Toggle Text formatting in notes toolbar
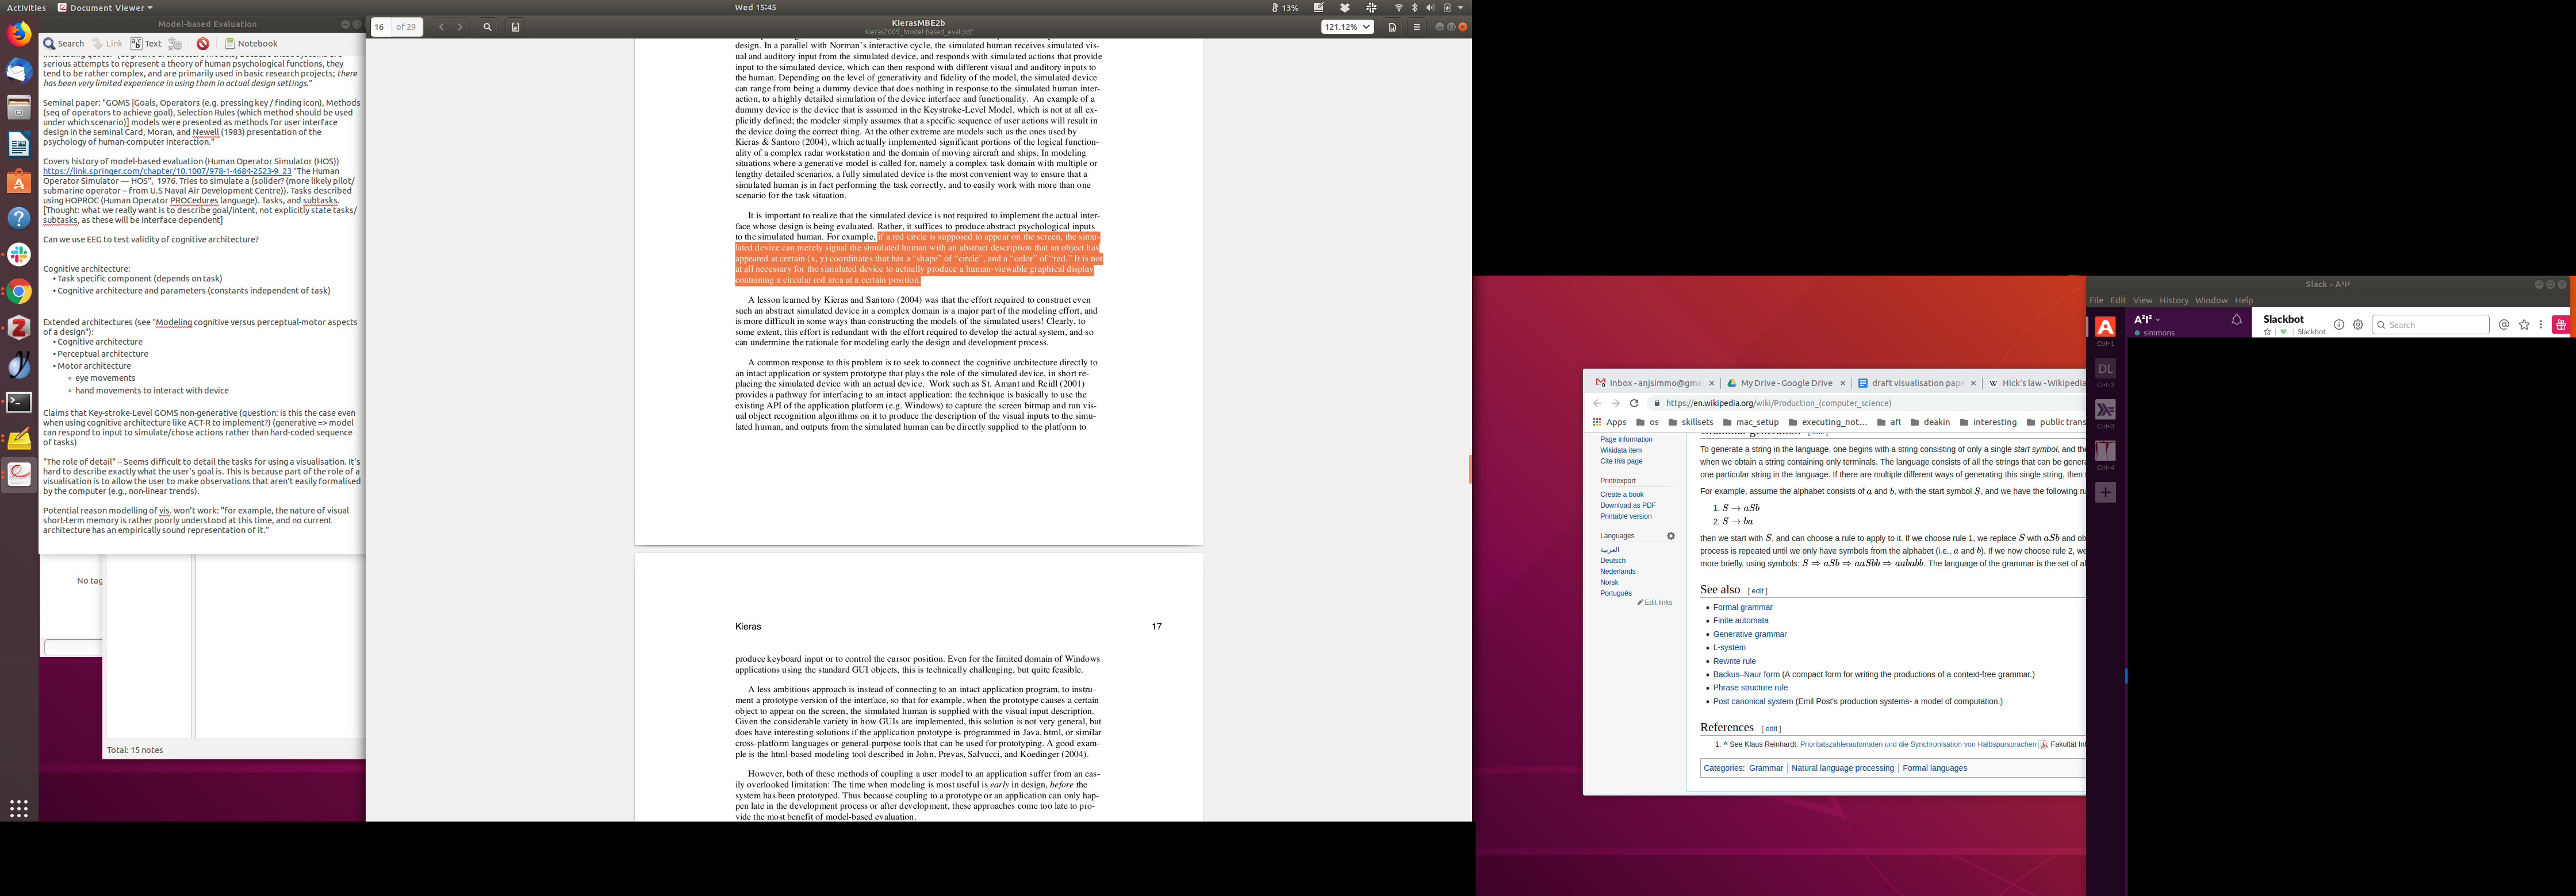The width and height of the screenshot is (2576, 896). (x=146, y=44)
